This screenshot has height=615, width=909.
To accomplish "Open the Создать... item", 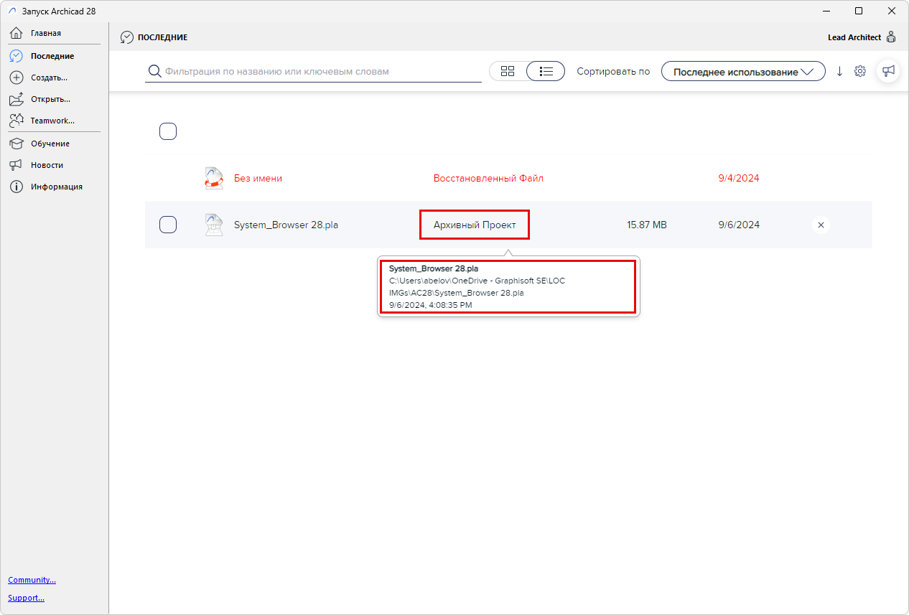I will pyautogui.click(x=49, y=78).
